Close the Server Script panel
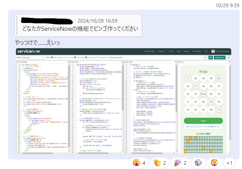 pos(176,62)
